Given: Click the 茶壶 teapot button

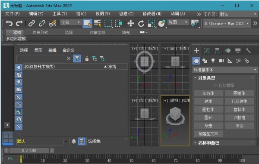Looking at the screenshot, I should pos(208,126).
